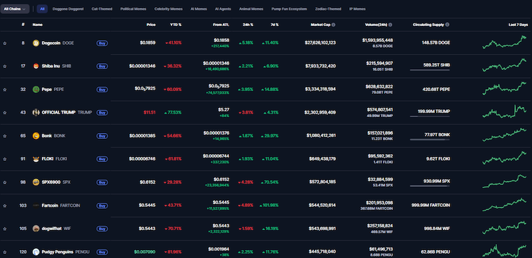Select the All category tab
Image resolution: width=532 pixels, height=258 pixels.
tap(43, 9)
